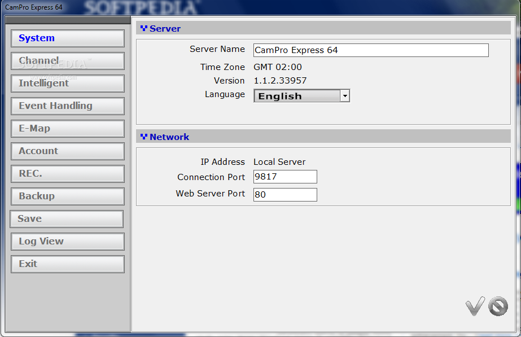This screenshot has height=337, width=521.
Task: Click the Save button
Action: tap(67, 219)
